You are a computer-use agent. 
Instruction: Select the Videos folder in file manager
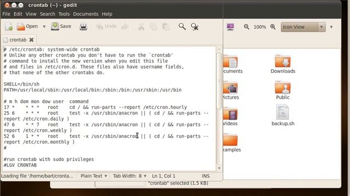click(x=230, y=117)
